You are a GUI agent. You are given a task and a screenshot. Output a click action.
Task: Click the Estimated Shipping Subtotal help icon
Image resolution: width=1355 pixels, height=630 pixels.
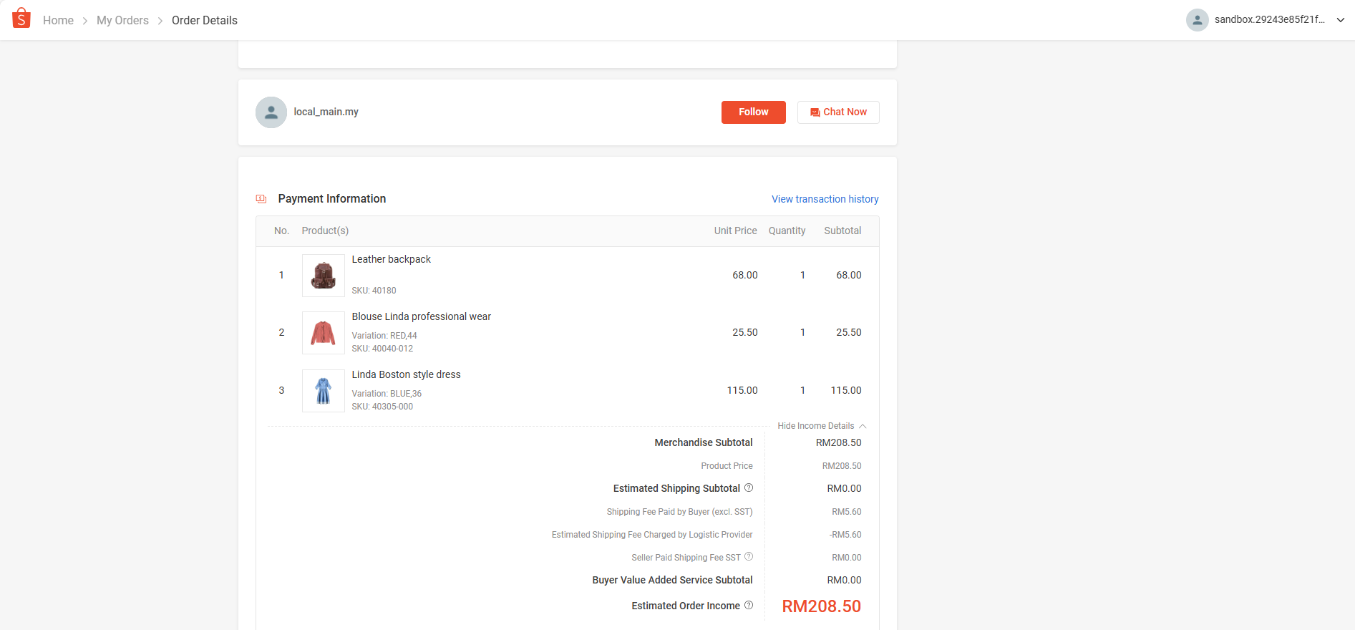(x=749, y=488)
